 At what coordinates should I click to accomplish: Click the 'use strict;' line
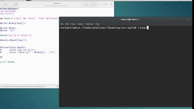(7, 14)
